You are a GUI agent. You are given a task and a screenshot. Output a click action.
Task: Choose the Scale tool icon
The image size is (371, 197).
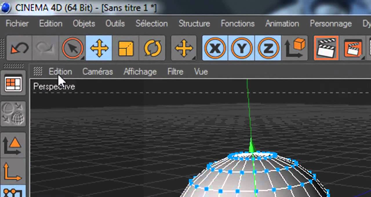click(126, 48)
